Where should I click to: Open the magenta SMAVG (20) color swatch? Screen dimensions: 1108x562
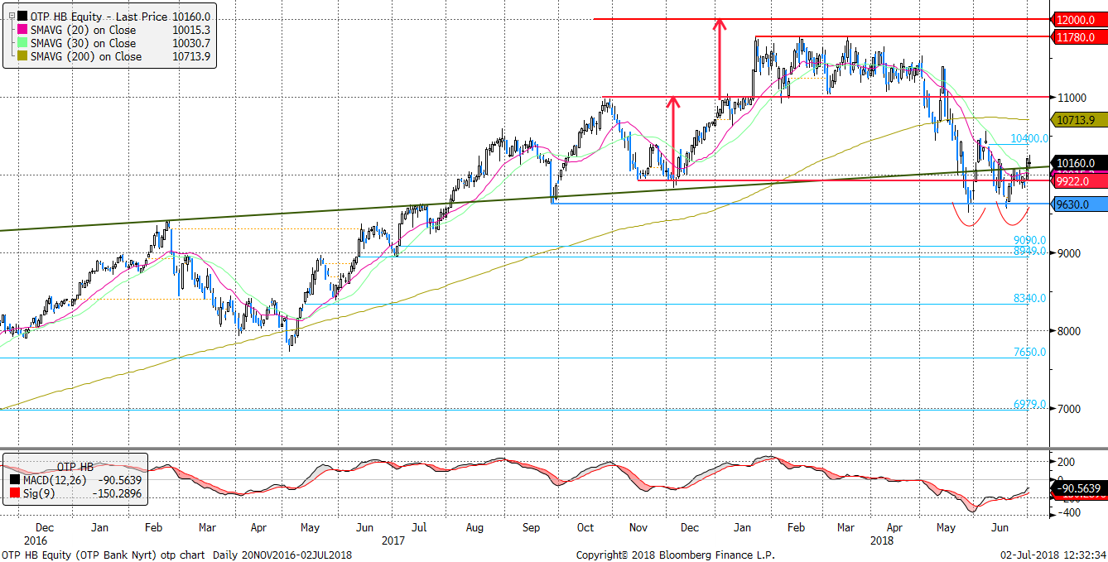click(x=21, y=30)
